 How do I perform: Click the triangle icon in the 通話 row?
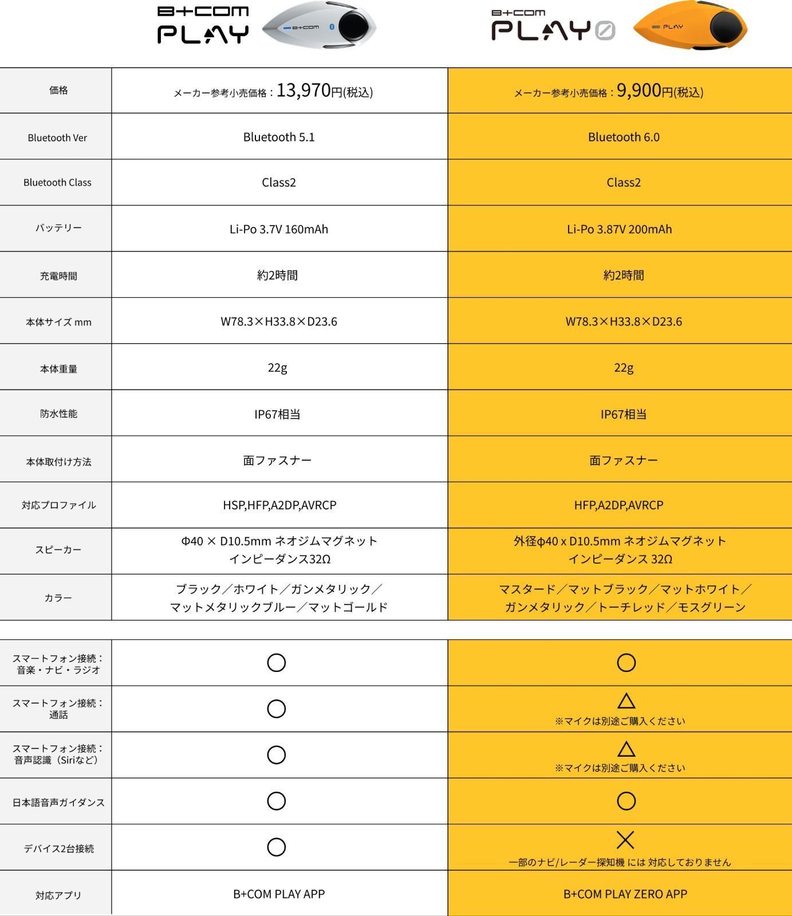tap(626, 701)
